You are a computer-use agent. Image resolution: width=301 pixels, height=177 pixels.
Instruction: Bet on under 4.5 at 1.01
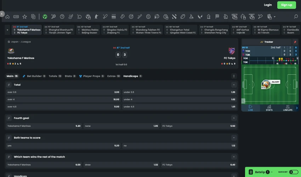click(179, 107)
